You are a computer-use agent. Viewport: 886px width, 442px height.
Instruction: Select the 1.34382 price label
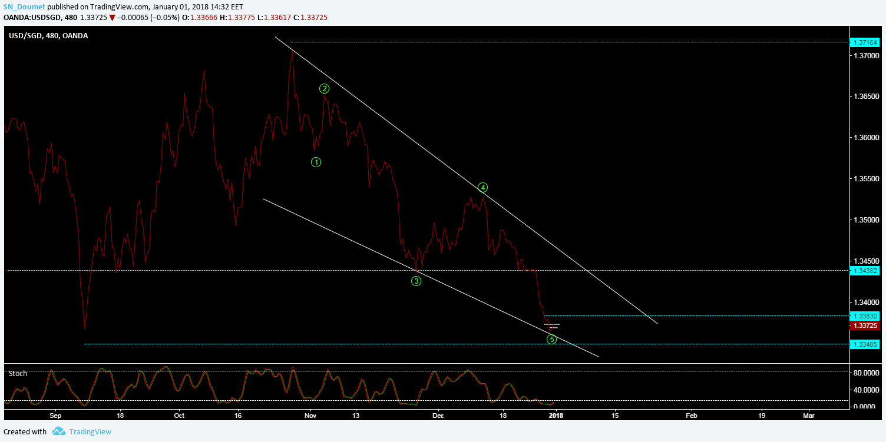pyautogui.click(x=865, y=270)
